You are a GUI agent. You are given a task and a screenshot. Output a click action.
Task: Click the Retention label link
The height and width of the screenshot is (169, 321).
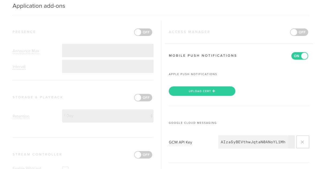21,116
